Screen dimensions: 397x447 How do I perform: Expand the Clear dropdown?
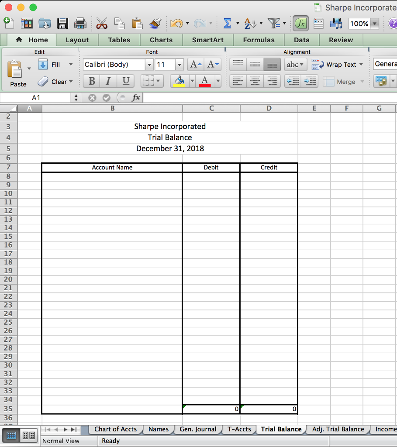[x=71, y=82]
